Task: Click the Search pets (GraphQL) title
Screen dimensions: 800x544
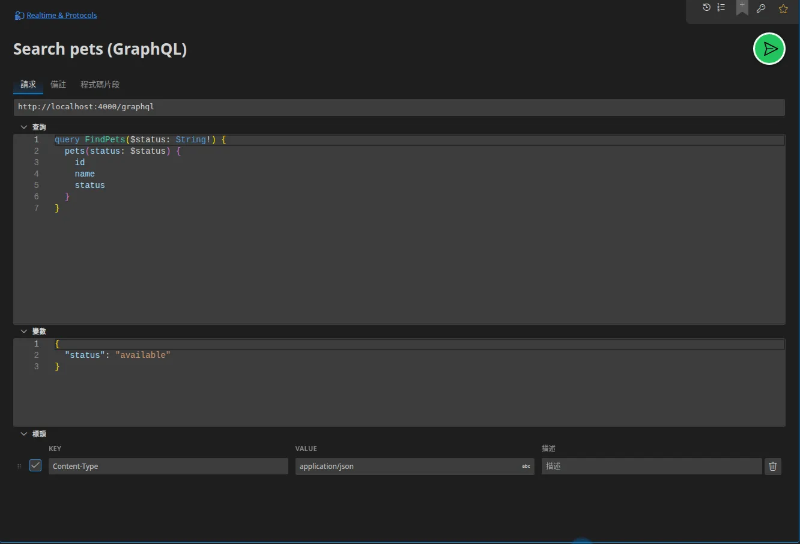Action: [100, 49]
